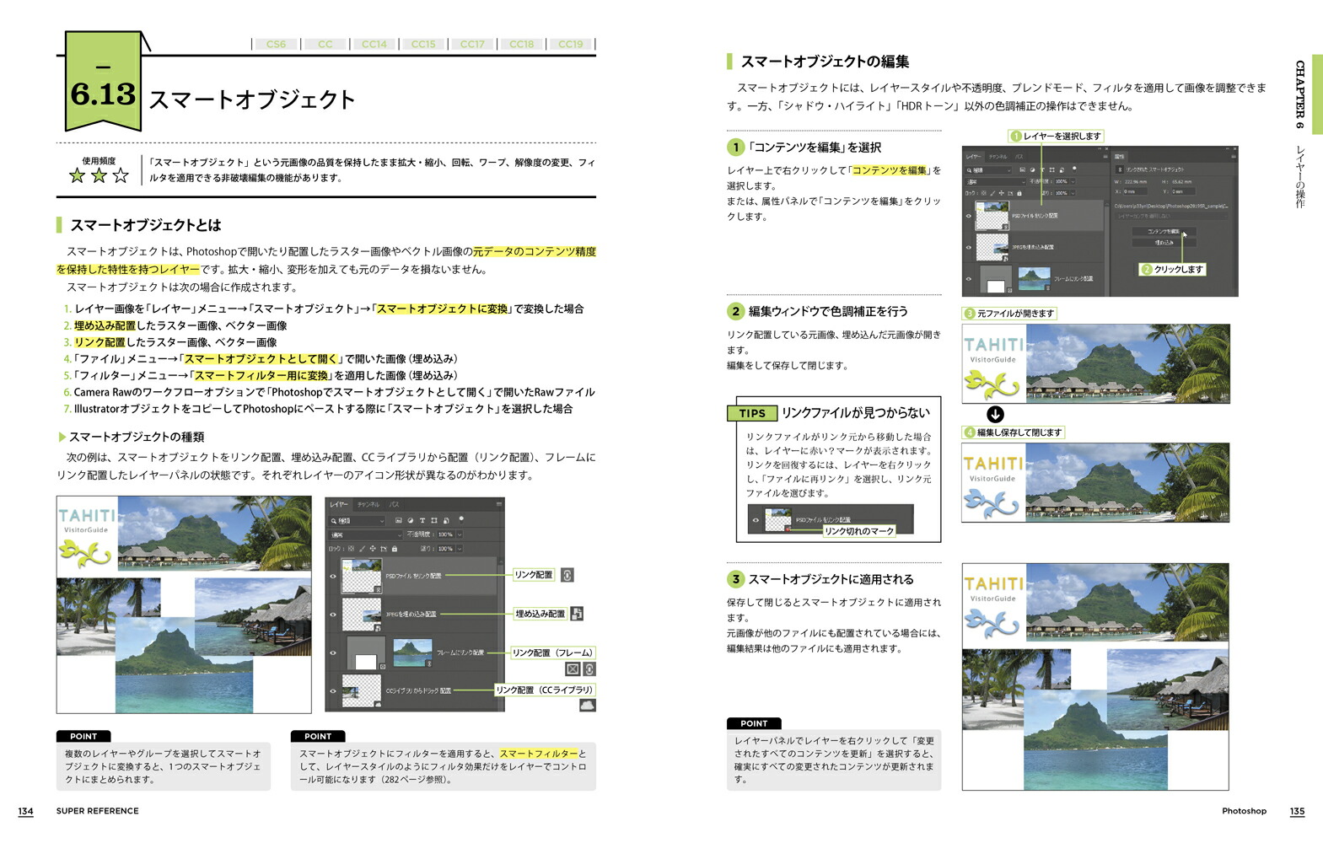The width and height of the screenshot is (1323, 843).
Task: Select PSDファイルをリンク配置 thumbnail in four-layer panel
Action: click(361, 575)
